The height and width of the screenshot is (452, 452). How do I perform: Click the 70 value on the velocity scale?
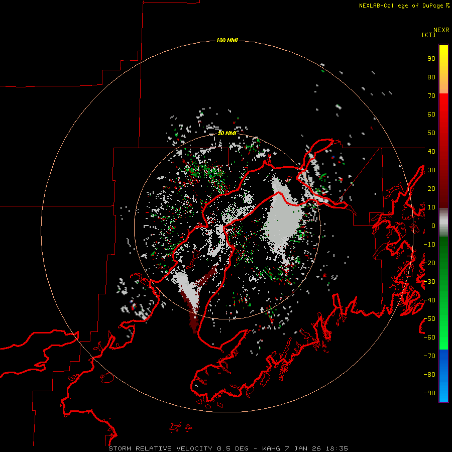click(x=431, y=96)
